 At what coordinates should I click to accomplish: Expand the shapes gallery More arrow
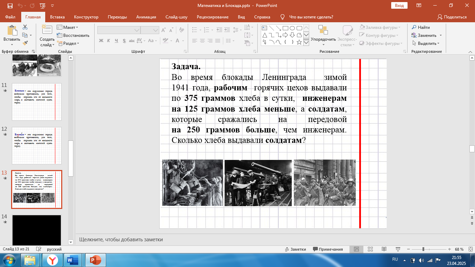(x=306, y=42)
